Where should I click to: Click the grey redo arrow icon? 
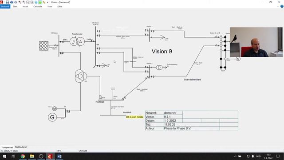(16, 2)
